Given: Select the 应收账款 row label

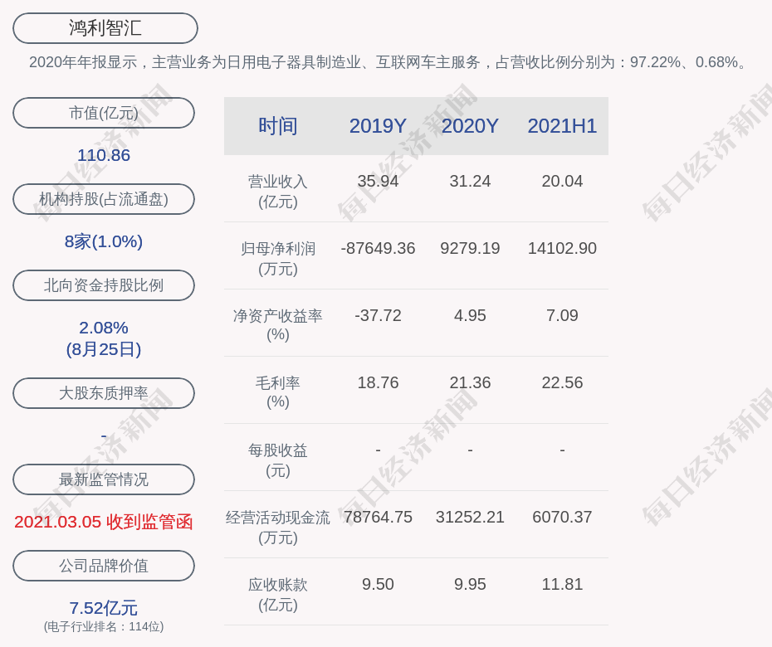Looking at the screenshot, I should pyautogui.click(x=277, y=594).
